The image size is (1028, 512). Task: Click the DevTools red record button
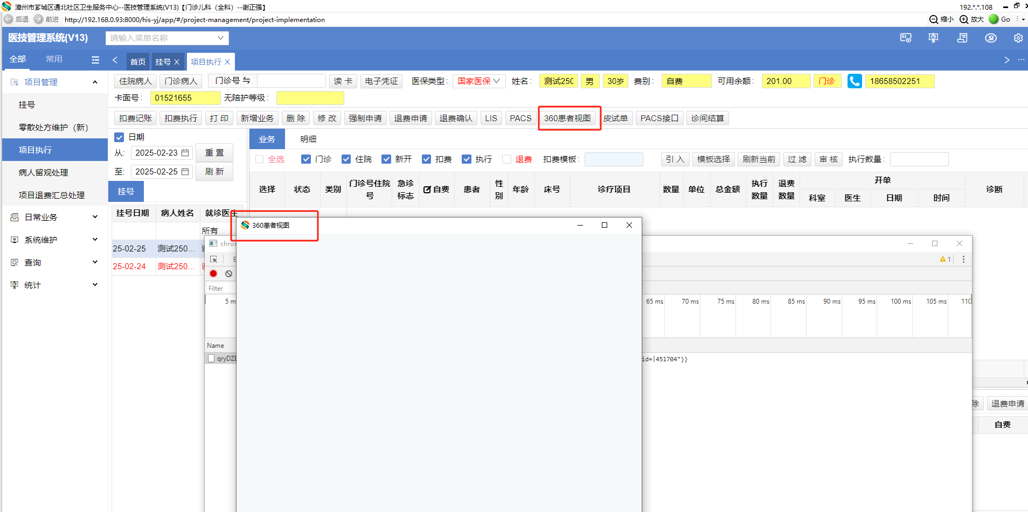213,273
